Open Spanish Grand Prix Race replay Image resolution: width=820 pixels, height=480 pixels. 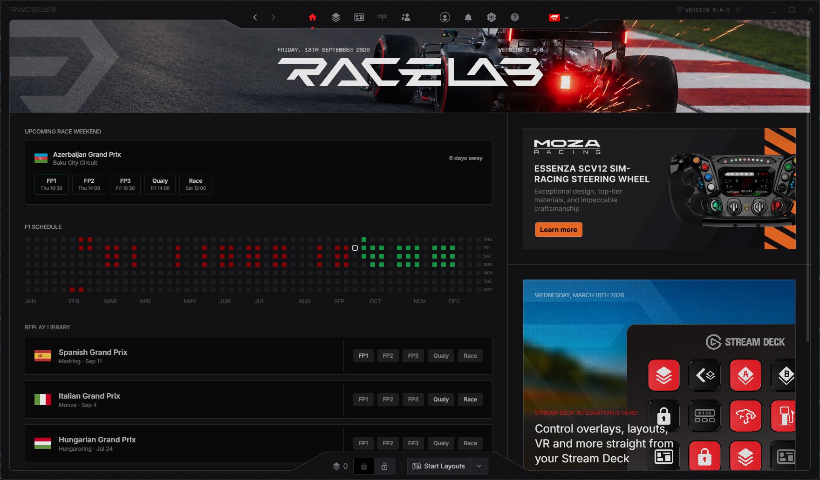pyautogui.click(x=470, y=356)
